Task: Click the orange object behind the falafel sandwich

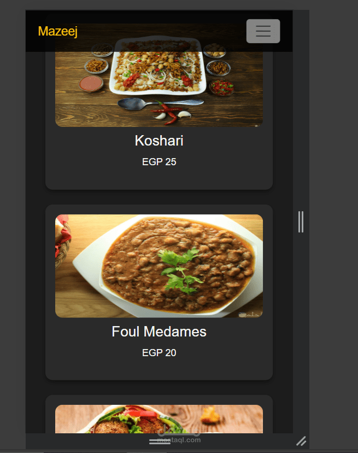Action: [210, 415]
